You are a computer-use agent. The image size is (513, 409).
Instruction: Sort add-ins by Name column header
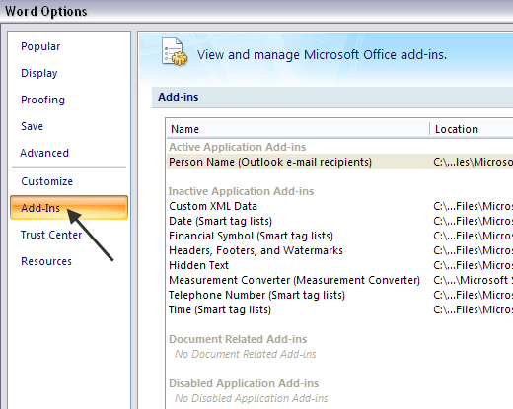click(x=298, y=129)
